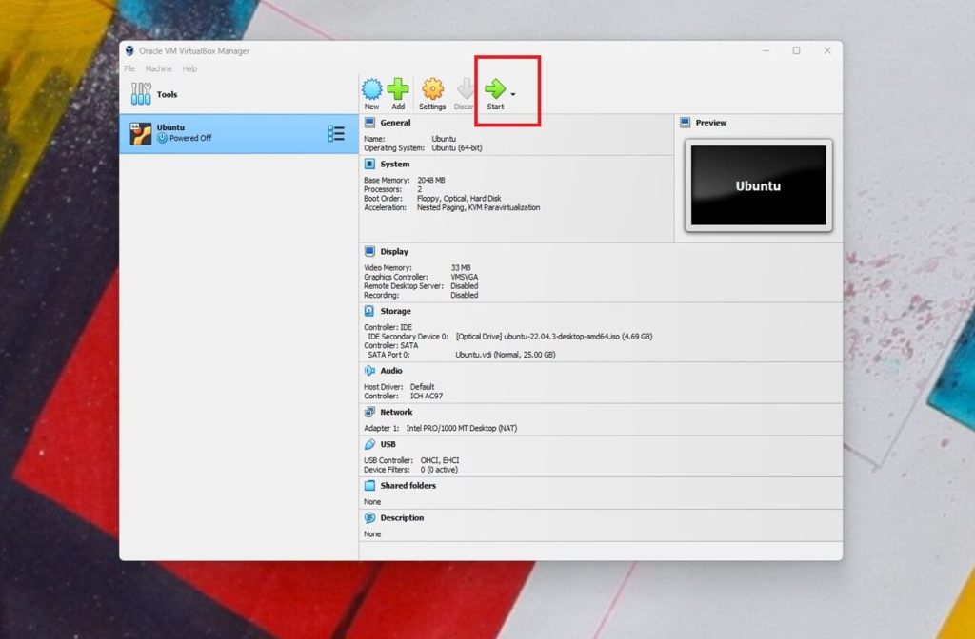Click the Remote Desktop Server Disabled value

click(465, 286)
